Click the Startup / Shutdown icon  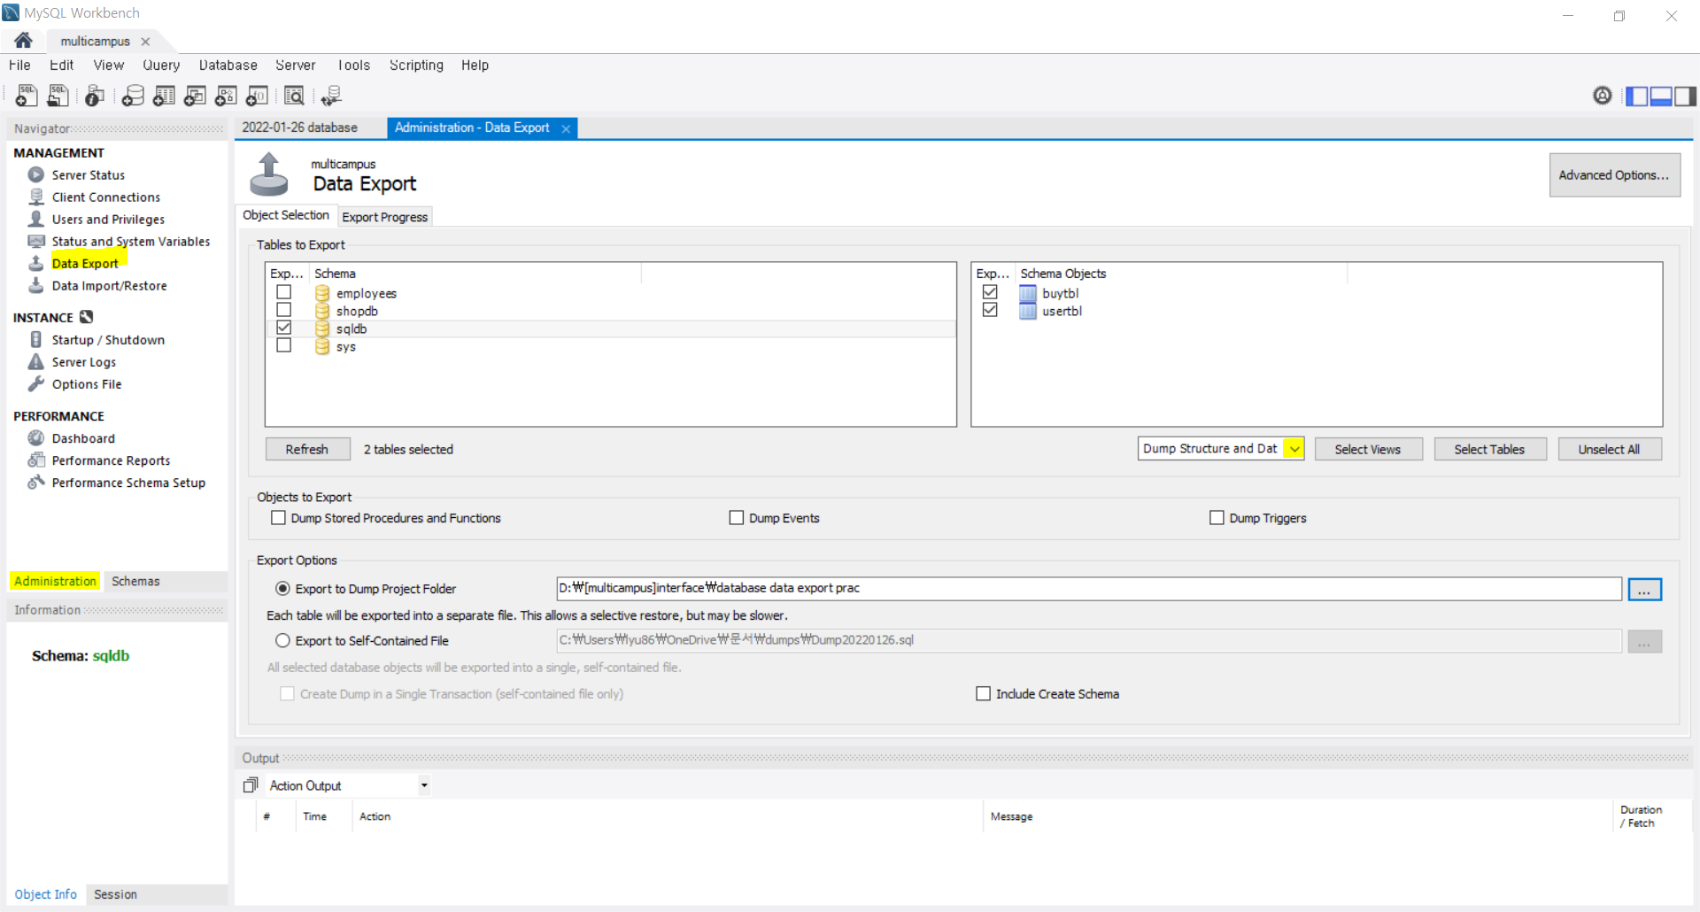tap(36, 339)
